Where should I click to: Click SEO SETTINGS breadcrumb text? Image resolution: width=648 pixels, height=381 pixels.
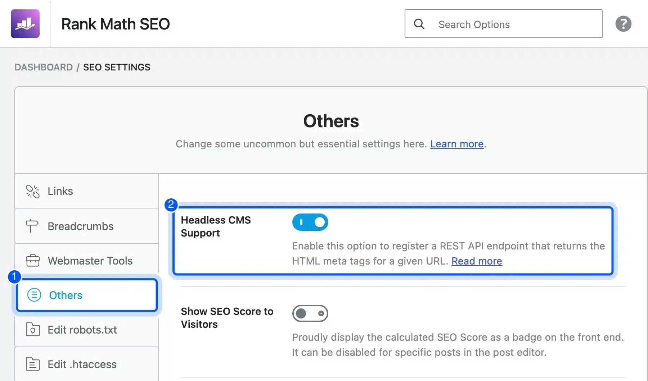coord(117,67)
